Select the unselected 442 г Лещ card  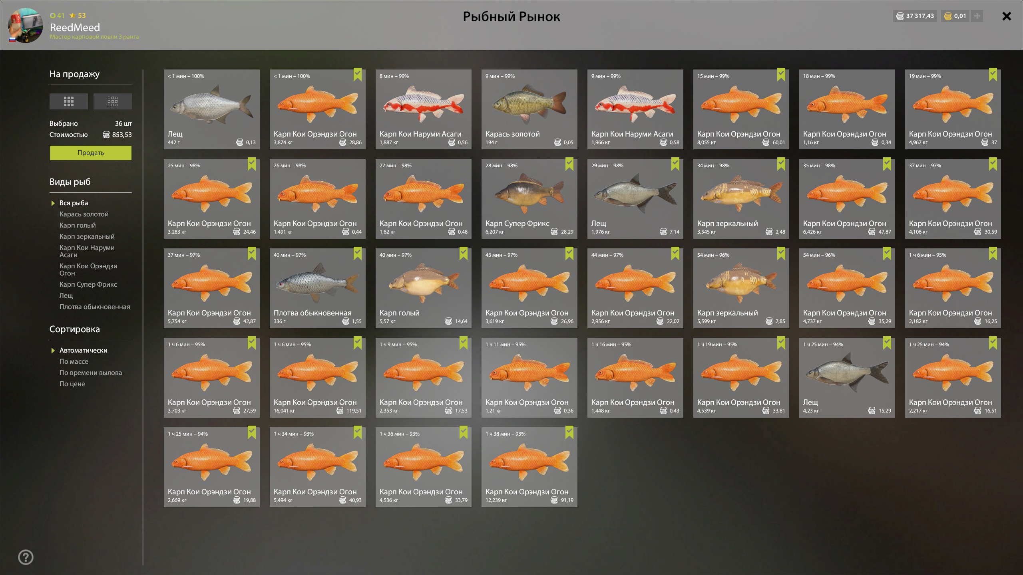(x=212, y=109)
